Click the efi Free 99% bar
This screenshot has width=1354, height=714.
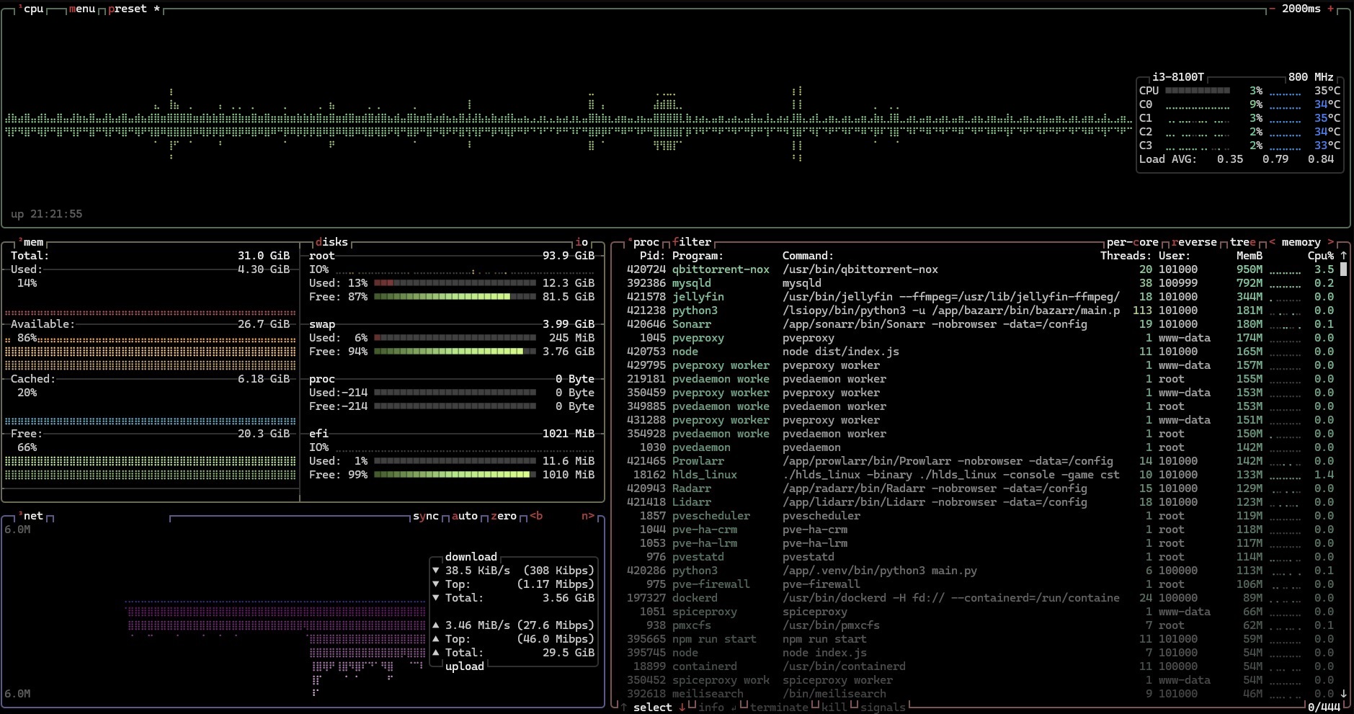(x=455, y=475)
